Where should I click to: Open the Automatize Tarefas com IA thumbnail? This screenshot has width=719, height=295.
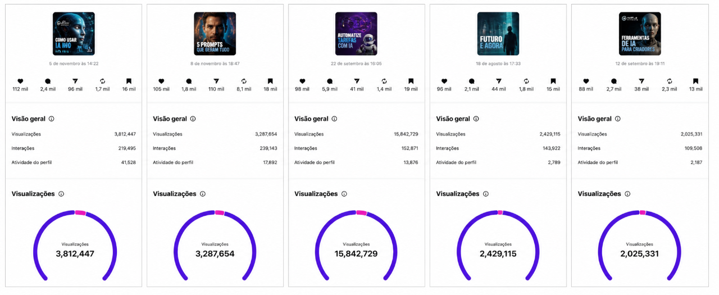click(356, 34)
